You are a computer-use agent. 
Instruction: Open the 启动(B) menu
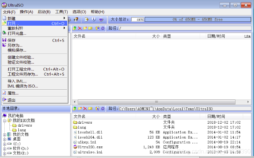[x=44, y=12]
